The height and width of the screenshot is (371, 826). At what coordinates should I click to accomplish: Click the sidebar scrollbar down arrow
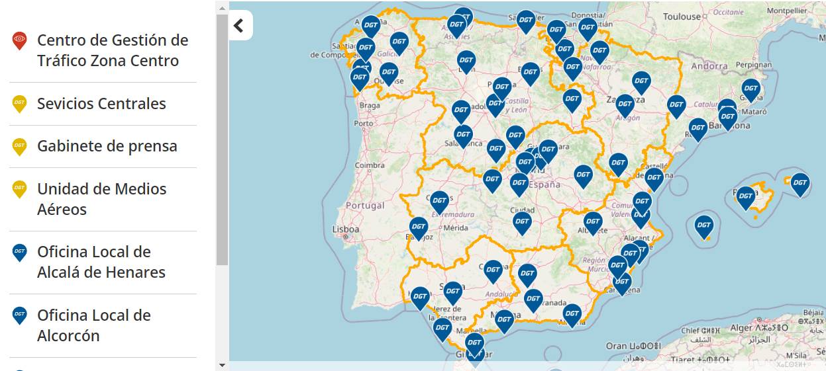click(x=222, y=364)
